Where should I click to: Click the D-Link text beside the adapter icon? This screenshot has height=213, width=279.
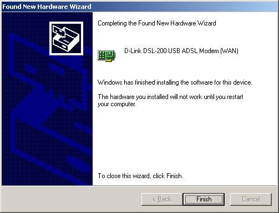point(133,51)
